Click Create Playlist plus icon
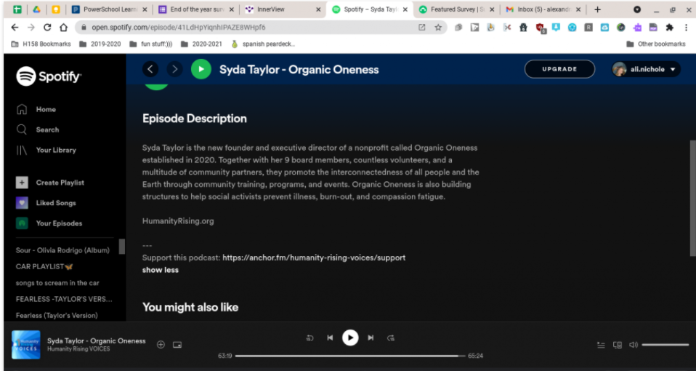 click(22, 183)
